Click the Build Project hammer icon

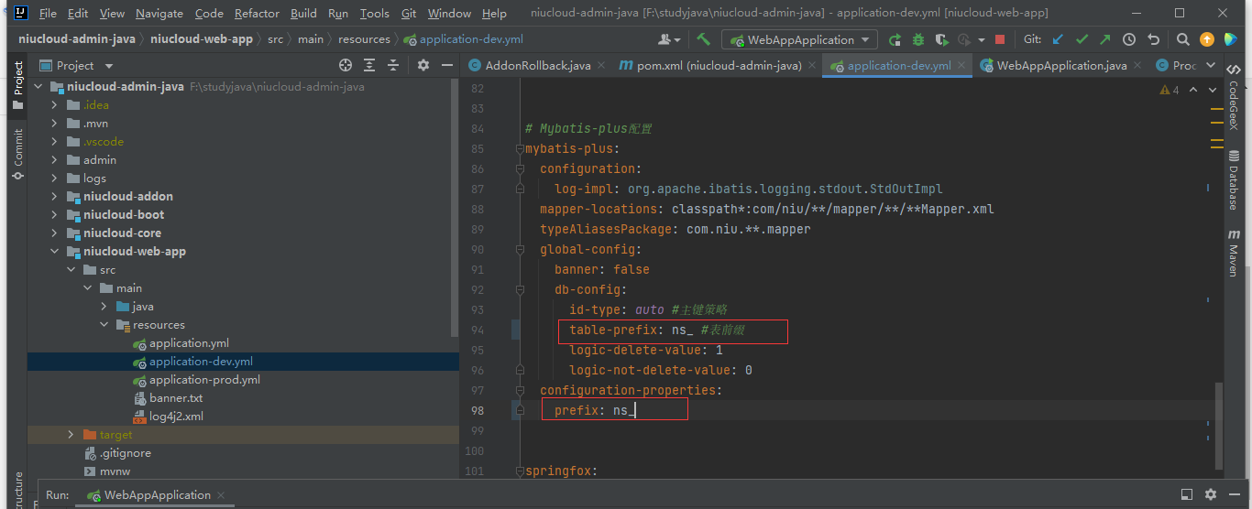click(x=703, y=39)
